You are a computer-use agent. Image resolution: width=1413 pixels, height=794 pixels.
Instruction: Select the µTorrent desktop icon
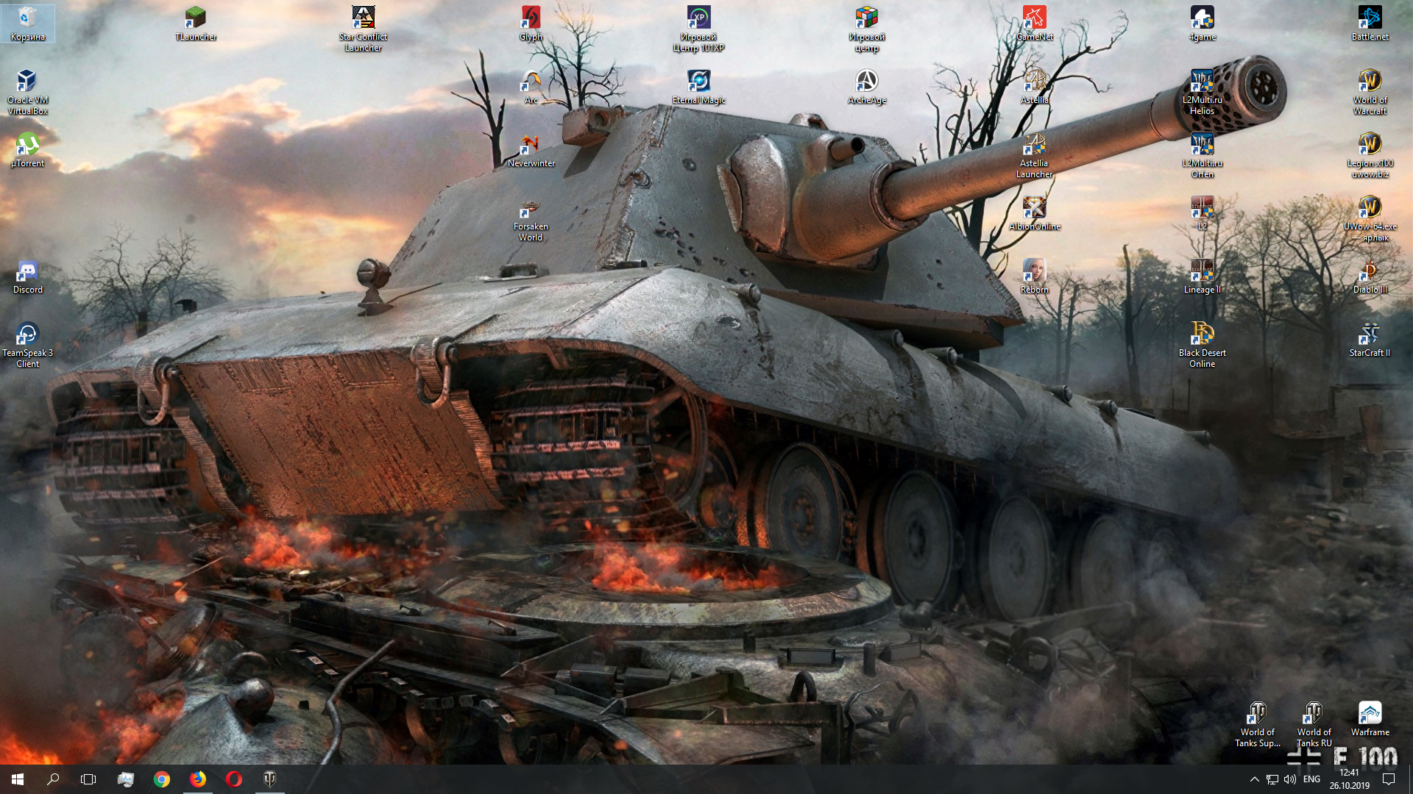pos(27,149)
